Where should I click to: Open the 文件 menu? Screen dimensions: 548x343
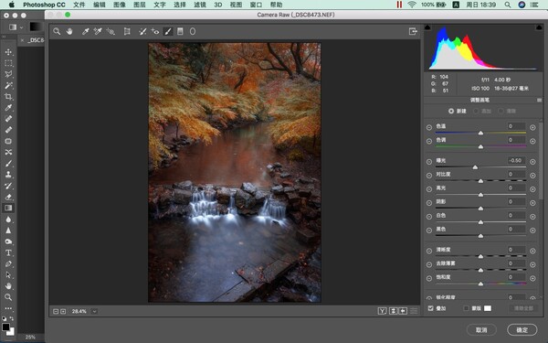pyautogui.click(x=79, y=5)
